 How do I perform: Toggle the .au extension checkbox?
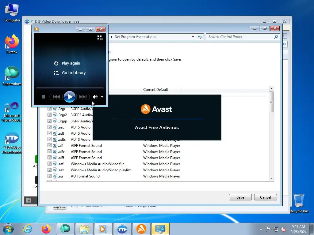point(49,176)
